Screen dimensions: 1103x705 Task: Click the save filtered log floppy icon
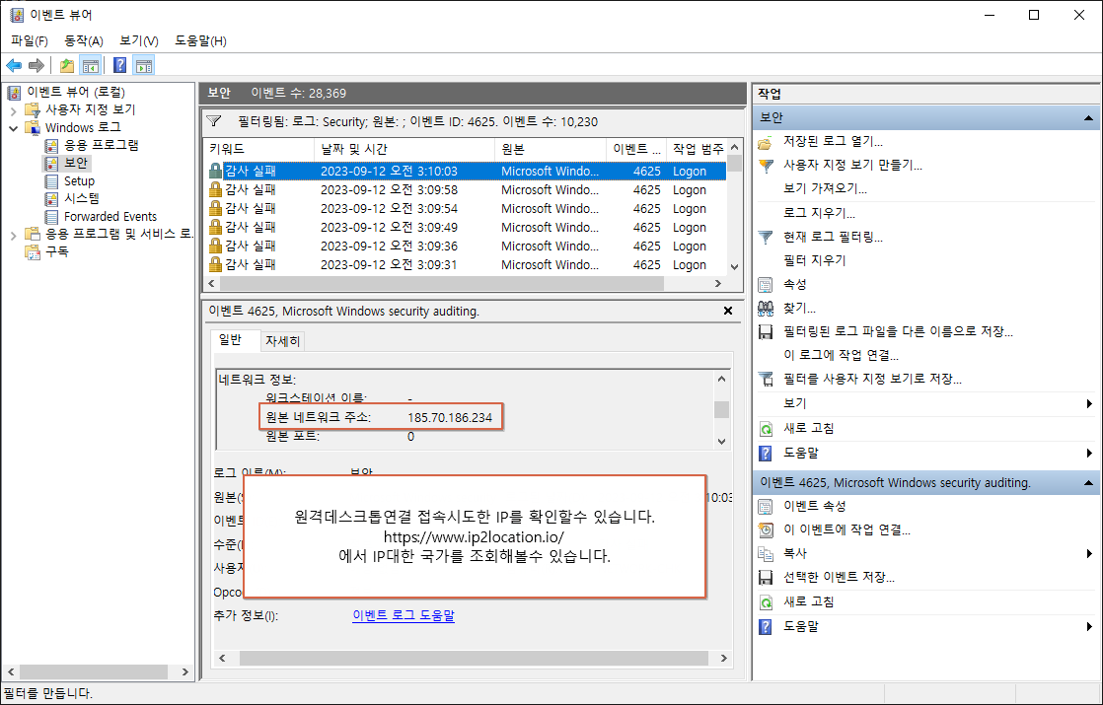point(766,331)
